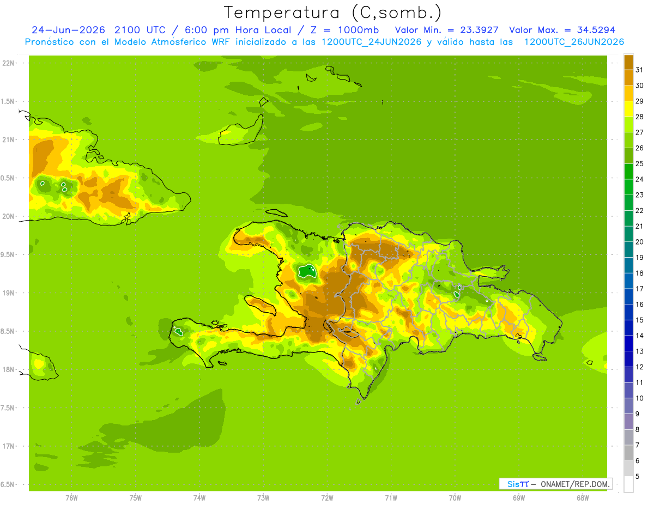Click the "19N" latitude label
Screen dimensions: 654x505
tap(8, 293)
